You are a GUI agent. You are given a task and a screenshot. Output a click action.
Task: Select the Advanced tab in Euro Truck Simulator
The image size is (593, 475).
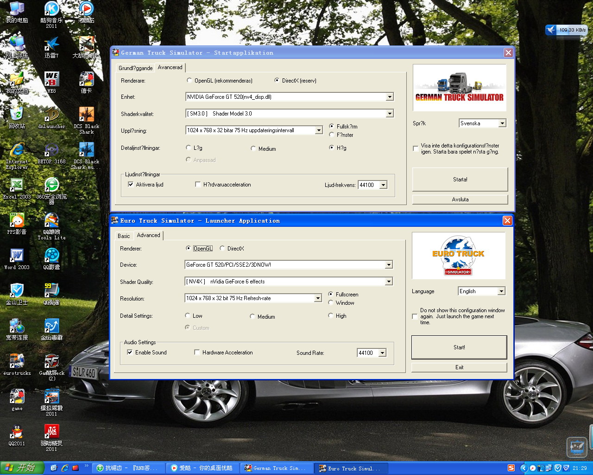pos(148,235)
